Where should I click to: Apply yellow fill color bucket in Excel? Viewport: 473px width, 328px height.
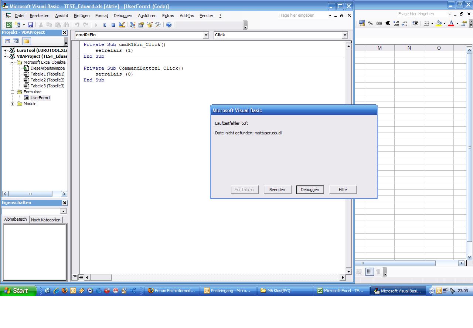point(439,23)
